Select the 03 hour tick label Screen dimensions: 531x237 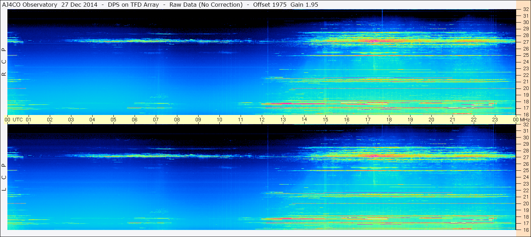click(71, 120)
